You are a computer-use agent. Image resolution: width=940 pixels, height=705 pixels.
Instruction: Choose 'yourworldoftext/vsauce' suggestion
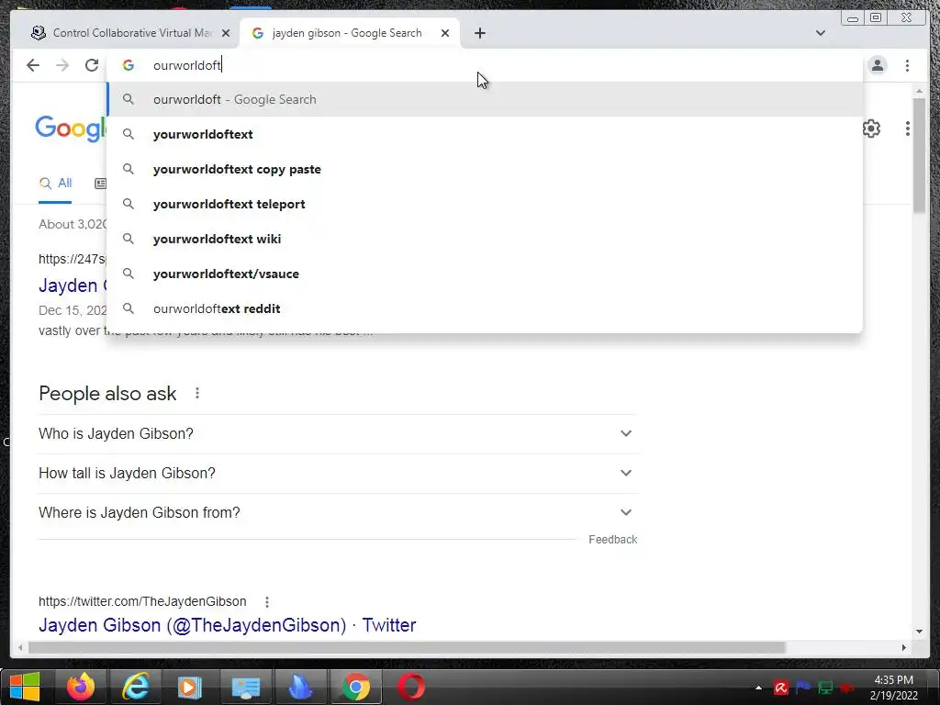(485, 274)
